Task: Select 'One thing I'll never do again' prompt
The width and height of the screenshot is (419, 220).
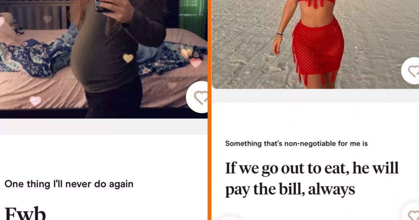Action: [69, 184]
